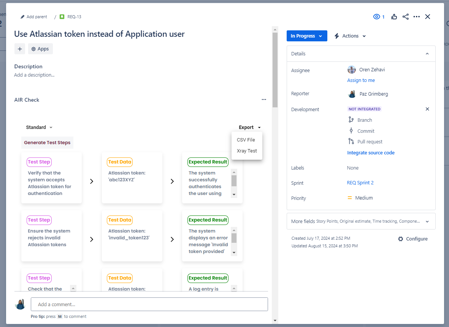This screenshot has width=449, height=327.
Task: Click the watch eye icon
Action: coord(377,17)
